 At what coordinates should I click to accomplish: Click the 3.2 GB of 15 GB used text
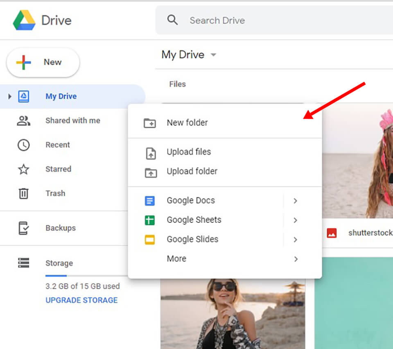click(x=83, y=286)
